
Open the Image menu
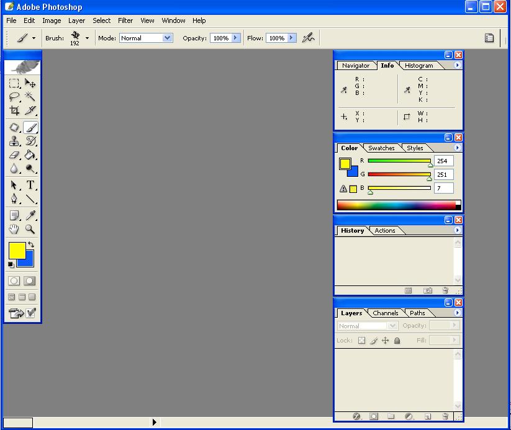click(52, 20)
